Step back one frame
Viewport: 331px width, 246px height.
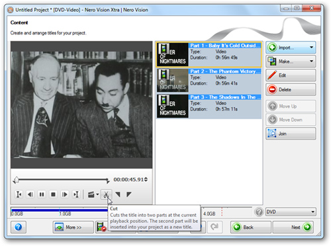pyautogui.click(x=30, y=194)
